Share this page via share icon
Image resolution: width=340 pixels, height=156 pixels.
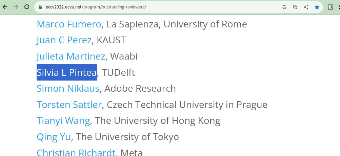click(x=306, y=7)
